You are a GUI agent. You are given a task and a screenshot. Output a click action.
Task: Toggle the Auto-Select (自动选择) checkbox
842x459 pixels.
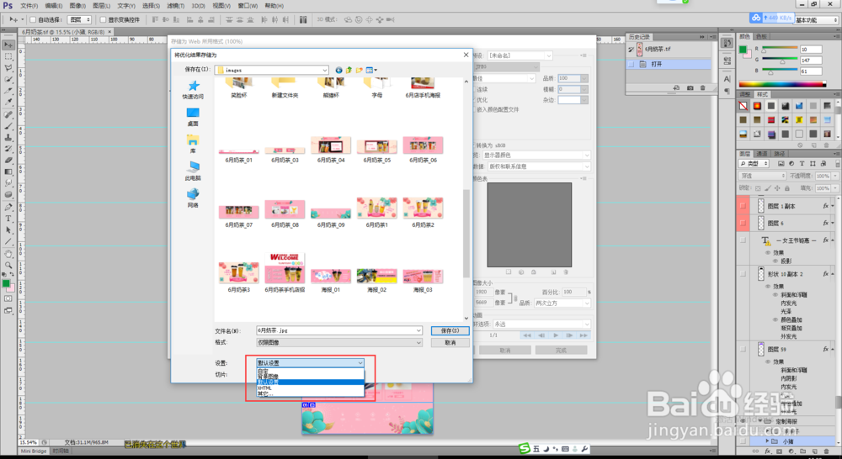[32, 20]
